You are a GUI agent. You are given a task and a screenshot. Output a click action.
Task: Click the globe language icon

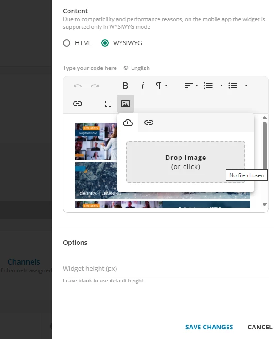click(x=126, y=68)
